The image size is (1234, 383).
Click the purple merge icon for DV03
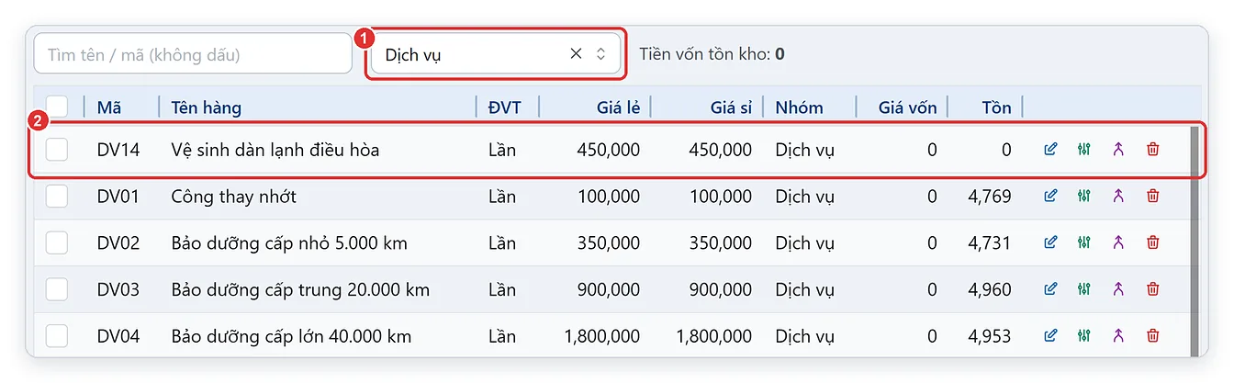coord(1118,289)
